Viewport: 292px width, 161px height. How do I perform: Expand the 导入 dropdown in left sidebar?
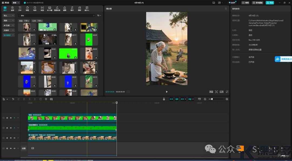[9, 16]
